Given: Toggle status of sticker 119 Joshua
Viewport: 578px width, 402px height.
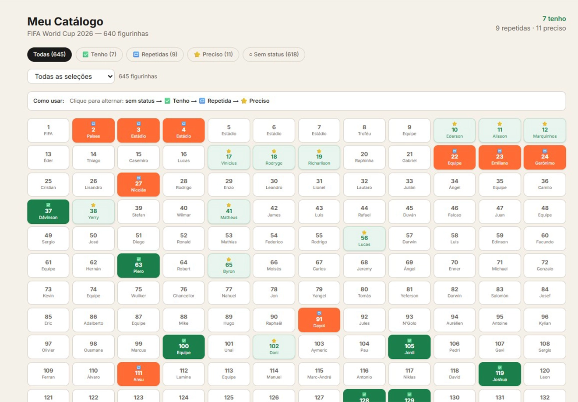Looking at the screenshot, I should 500,374.
